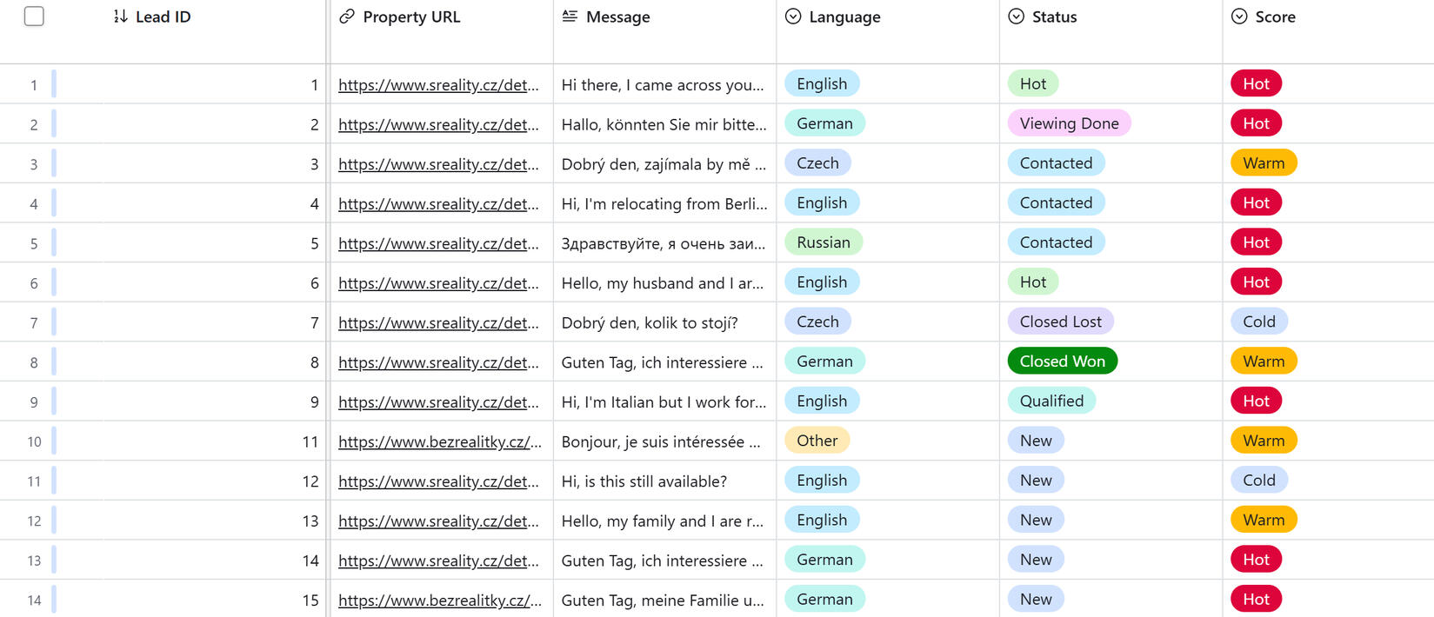Click the Language single-select icon

point(793,17)
